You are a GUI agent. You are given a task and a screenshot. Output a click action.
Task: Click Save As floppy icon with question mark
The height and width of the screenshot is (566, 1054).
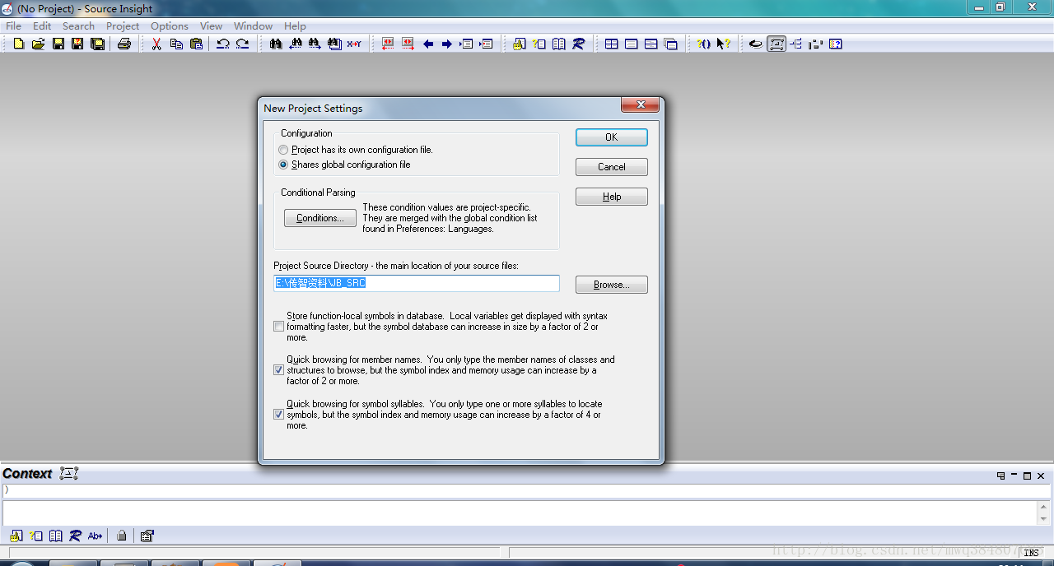pyautogui.click(x=77, y=44)
